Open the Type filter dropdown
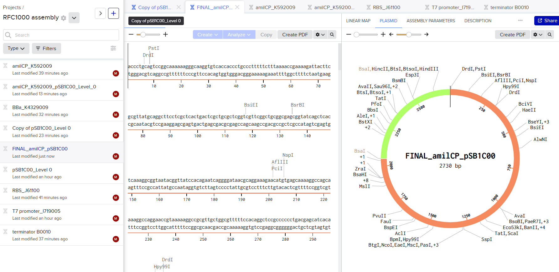This screenshot has width=559, height=272. (16, 48)
